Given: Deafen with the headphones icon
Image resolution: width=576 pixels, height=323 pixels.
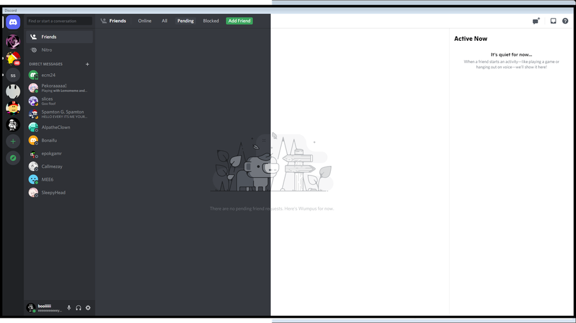Looking at the screenshot, I should (x=78, y=308).
